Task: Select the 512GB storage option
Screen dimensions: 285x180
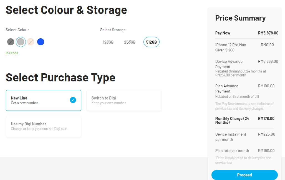Action: [151, 42]
